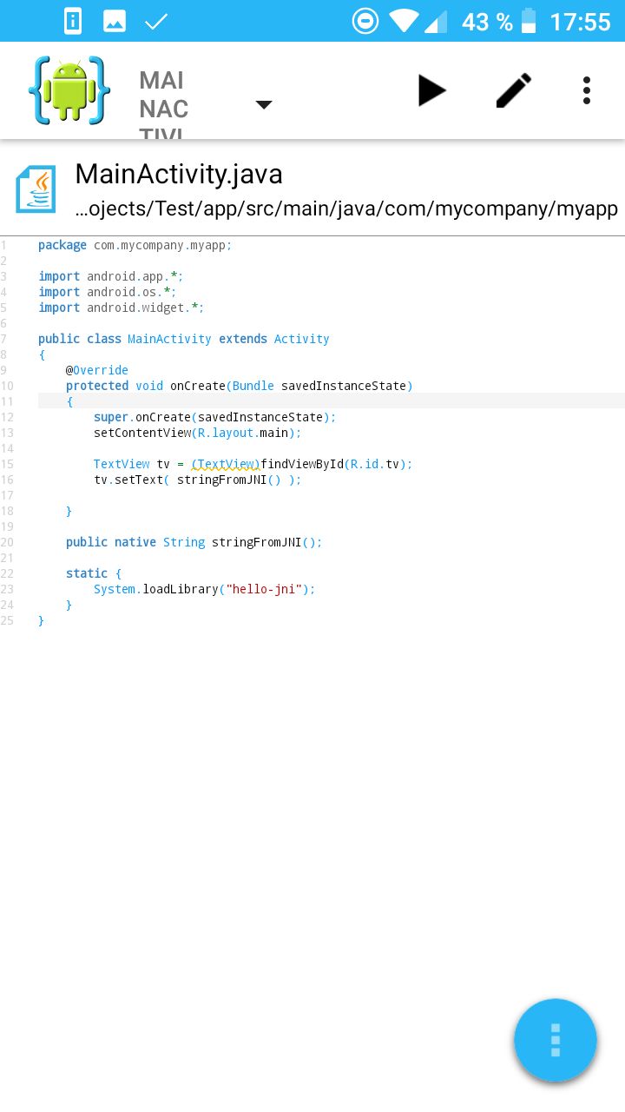Run the app with the play button
Viewport: 625px width, 1112px height.
[x=431, y=90]
